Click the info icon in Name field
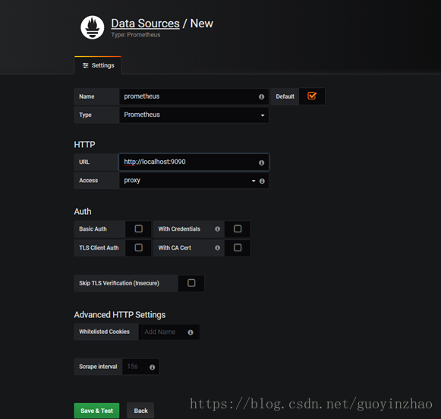This screenshot has width=441, height=419. (261, 96)
